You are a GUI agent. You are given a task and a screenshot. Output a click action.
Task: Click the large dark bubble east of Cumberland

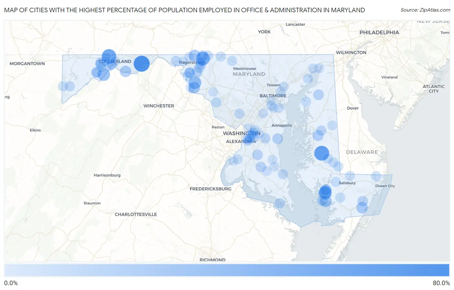141,64
